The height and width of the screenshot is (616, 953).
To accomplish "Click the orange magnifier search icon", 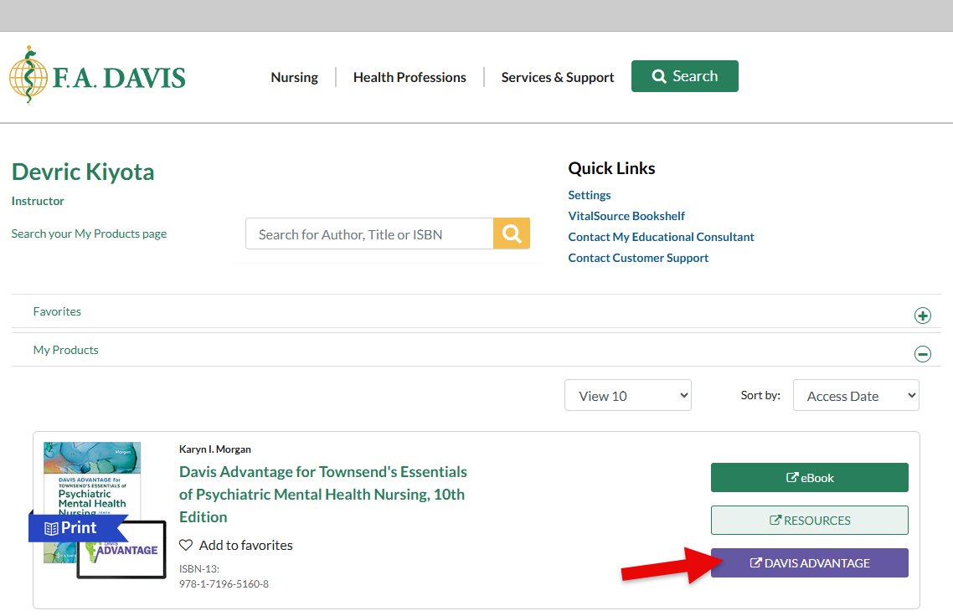I will click(512, 234).
